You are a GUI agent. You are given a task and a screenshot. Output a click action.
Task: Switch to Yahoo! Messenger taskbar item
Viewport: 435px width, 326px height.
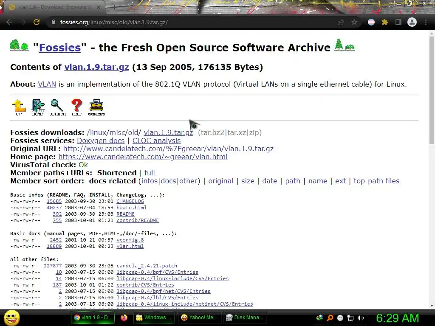click(x=199, y=318)
